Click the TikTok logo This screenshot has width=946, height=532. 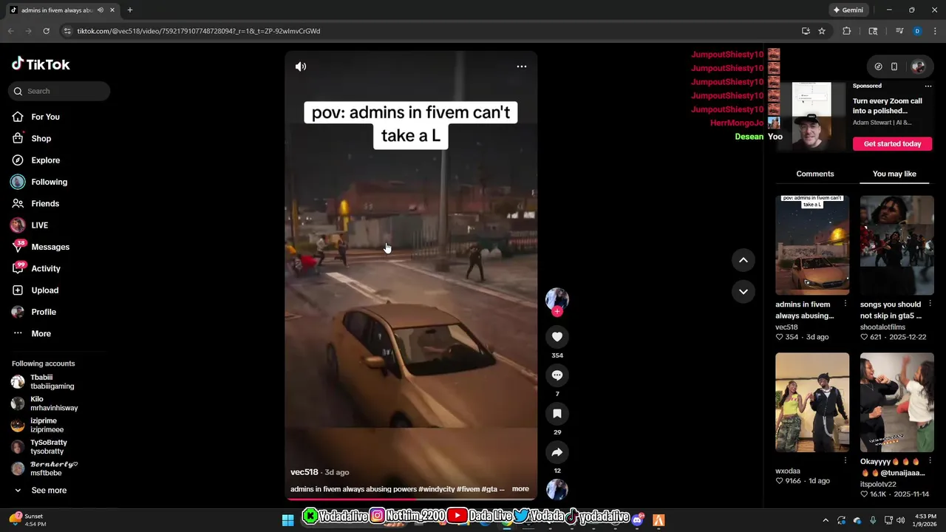coord(41,64)
